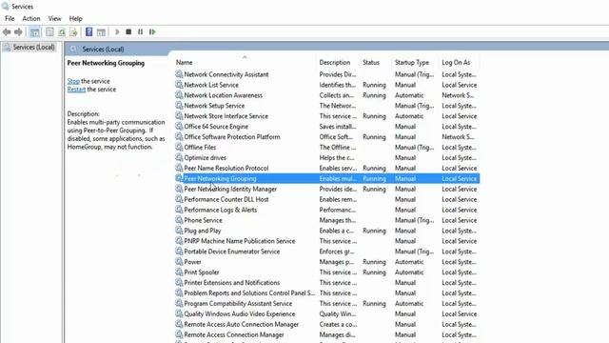
Task: Click the Pause Service toolbar icon
Action: click(x=140, y=31)
